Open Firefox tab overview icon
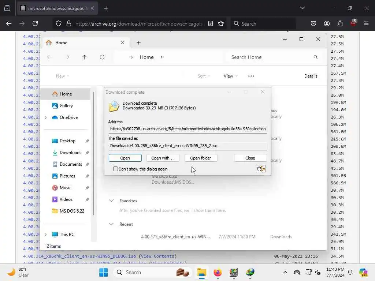 click(7, 8)
